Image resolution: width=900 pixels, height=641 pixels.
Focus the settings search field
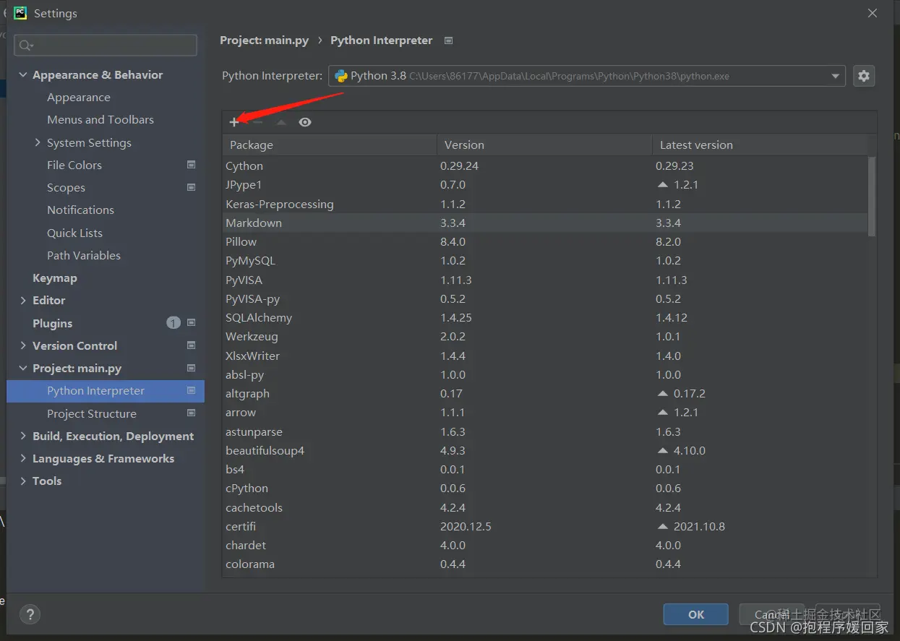106,45
